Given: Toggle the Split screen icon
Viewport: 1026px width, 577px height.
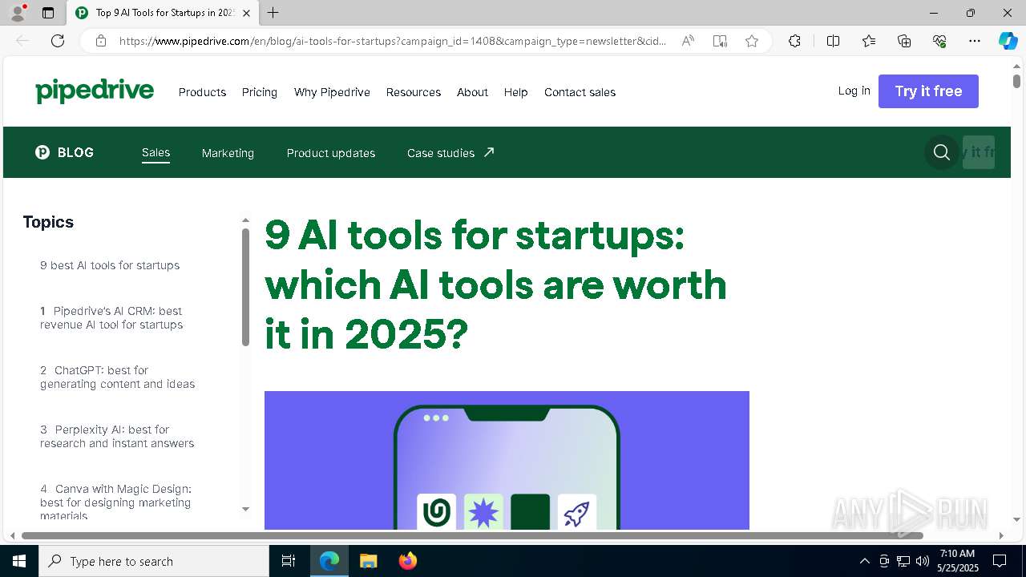Looking at the screenshot, I should pyautogui.click(x=833, y=41).
